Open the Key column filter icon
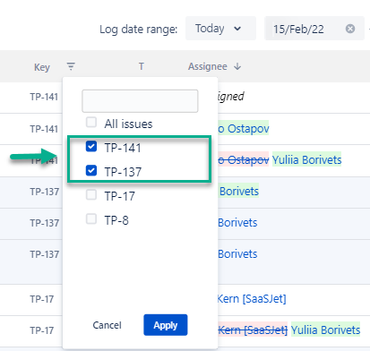Image resolution: width=370 pixels, height=351 pixels. click(x=71, y=66)
